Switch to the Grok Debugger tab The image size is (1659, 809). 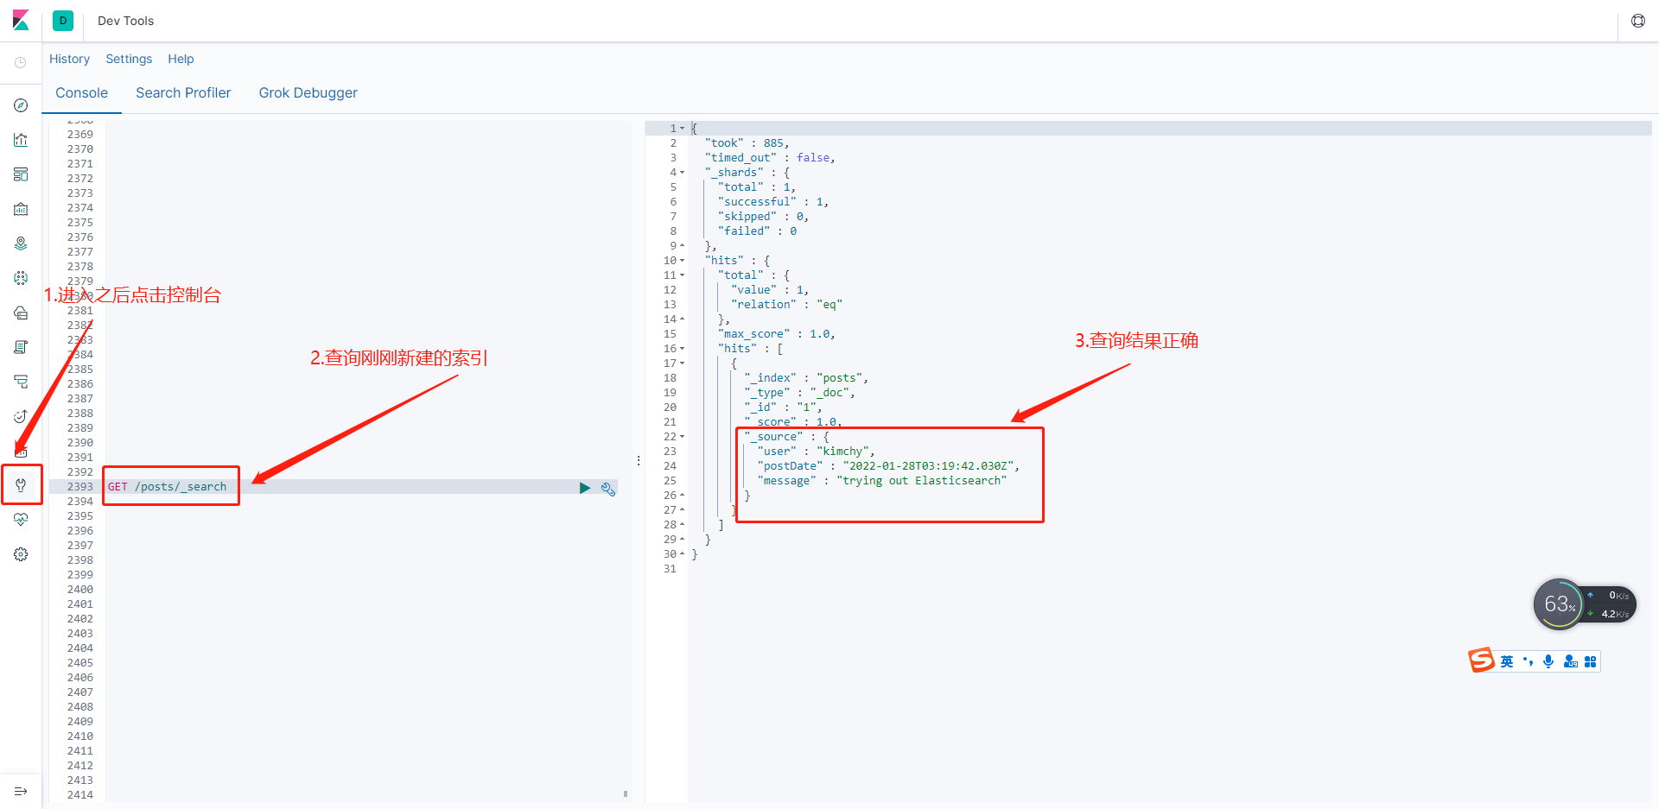(308, 92)
